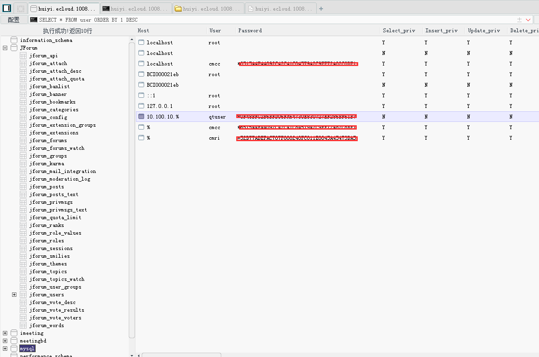
Task: Click the dashed selection icon in tab bar
Action: pos(21,9)
